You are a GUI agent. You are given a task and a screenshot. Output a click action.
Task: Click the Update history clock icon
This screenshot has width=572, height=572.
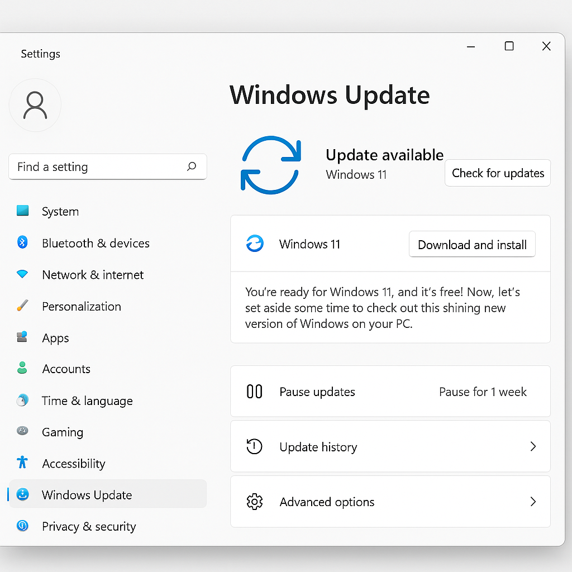(x=254, y=446)
